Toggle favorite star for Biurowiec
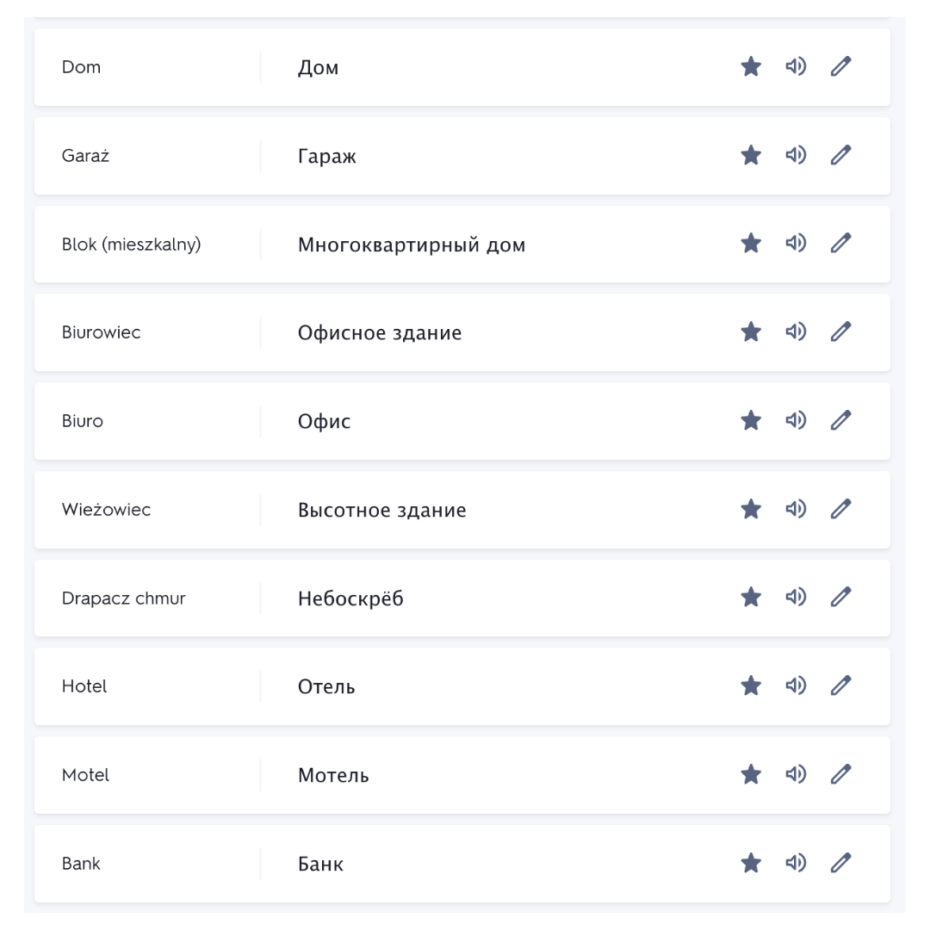Viewport: 930px width, 930px height. coord(751,332)
